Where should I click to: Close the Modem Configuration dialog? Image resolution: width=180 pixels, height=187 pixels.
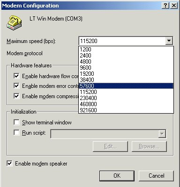[174, 6]
